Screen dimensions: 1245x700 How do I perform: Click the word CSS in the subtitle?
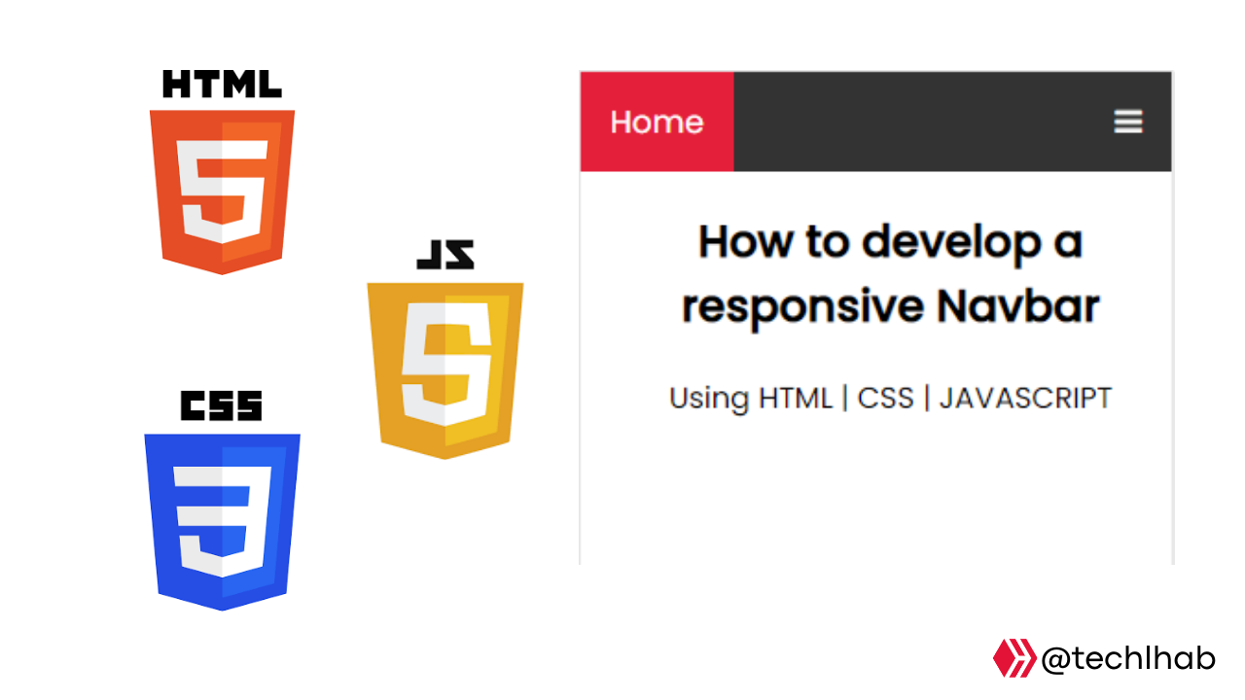(x=885, y=399)
